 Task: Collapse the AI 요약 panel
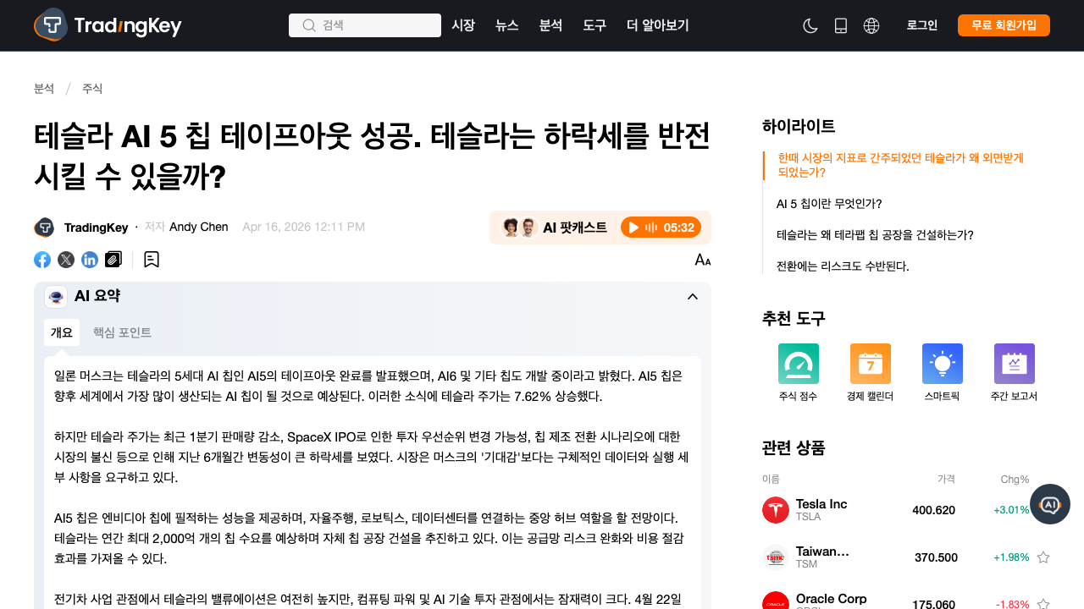[693, 296]
